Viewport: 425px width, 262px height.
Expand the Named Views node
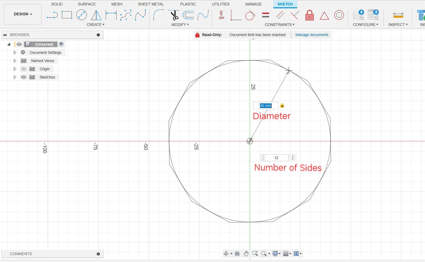click(x=15, y=61)
